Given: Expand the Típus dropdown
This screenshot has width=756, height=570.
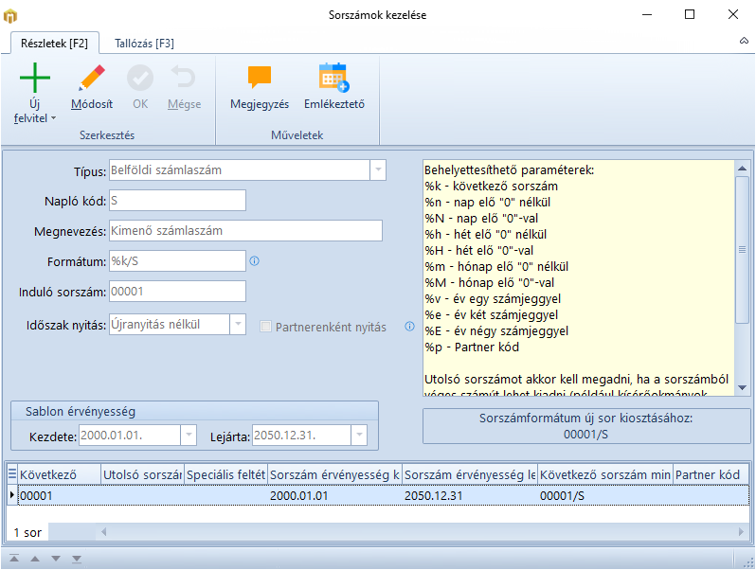Looking at the screenshot, I should 378,170.
